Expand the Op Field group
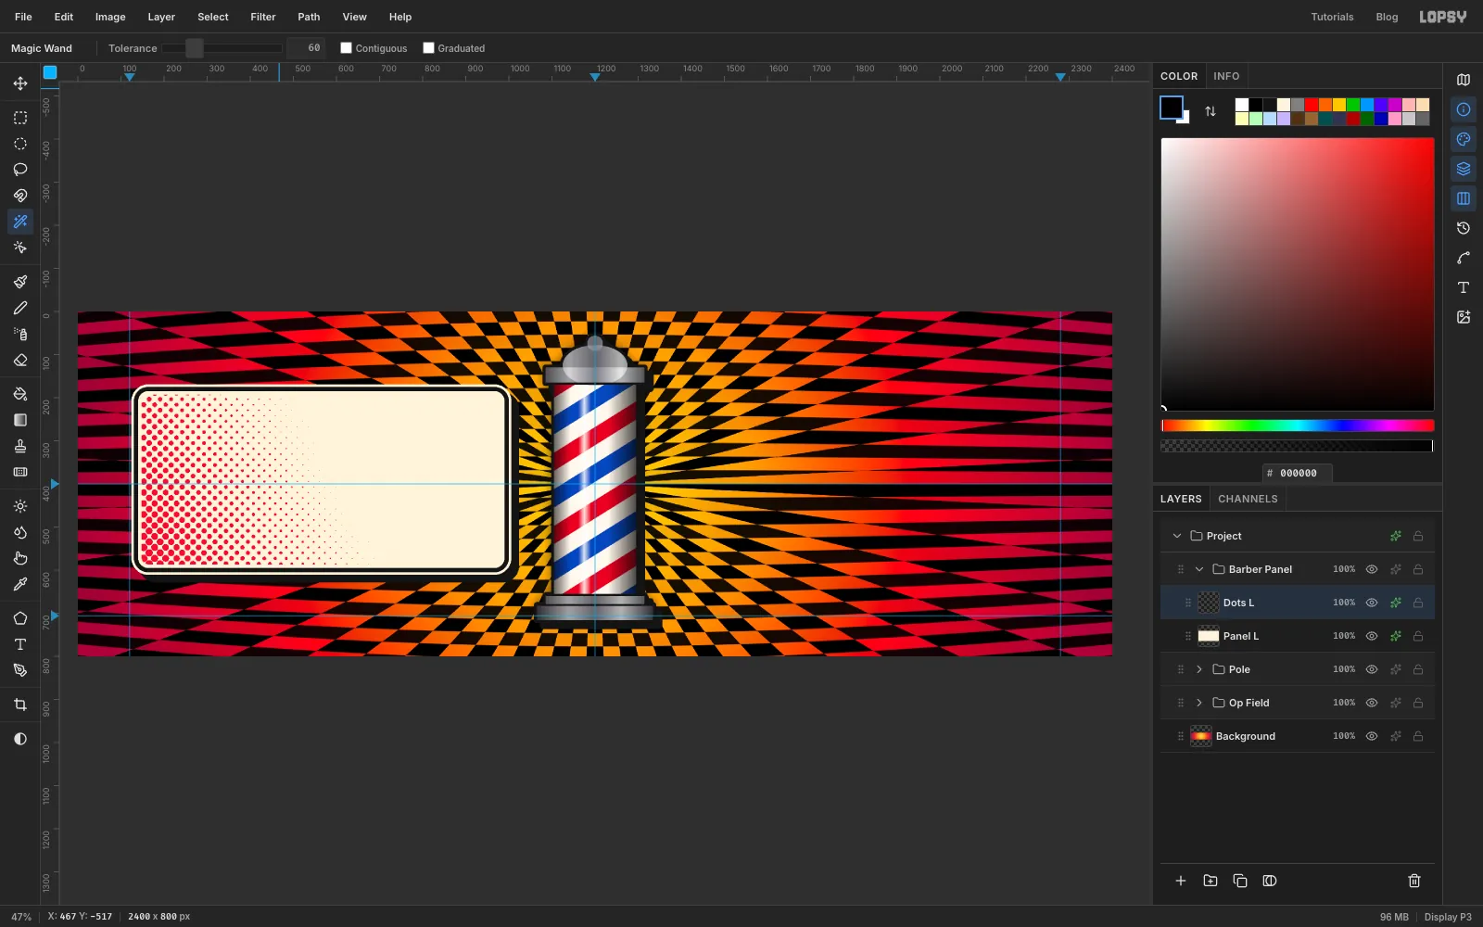1483x927 pixels. coord(1199,703)
